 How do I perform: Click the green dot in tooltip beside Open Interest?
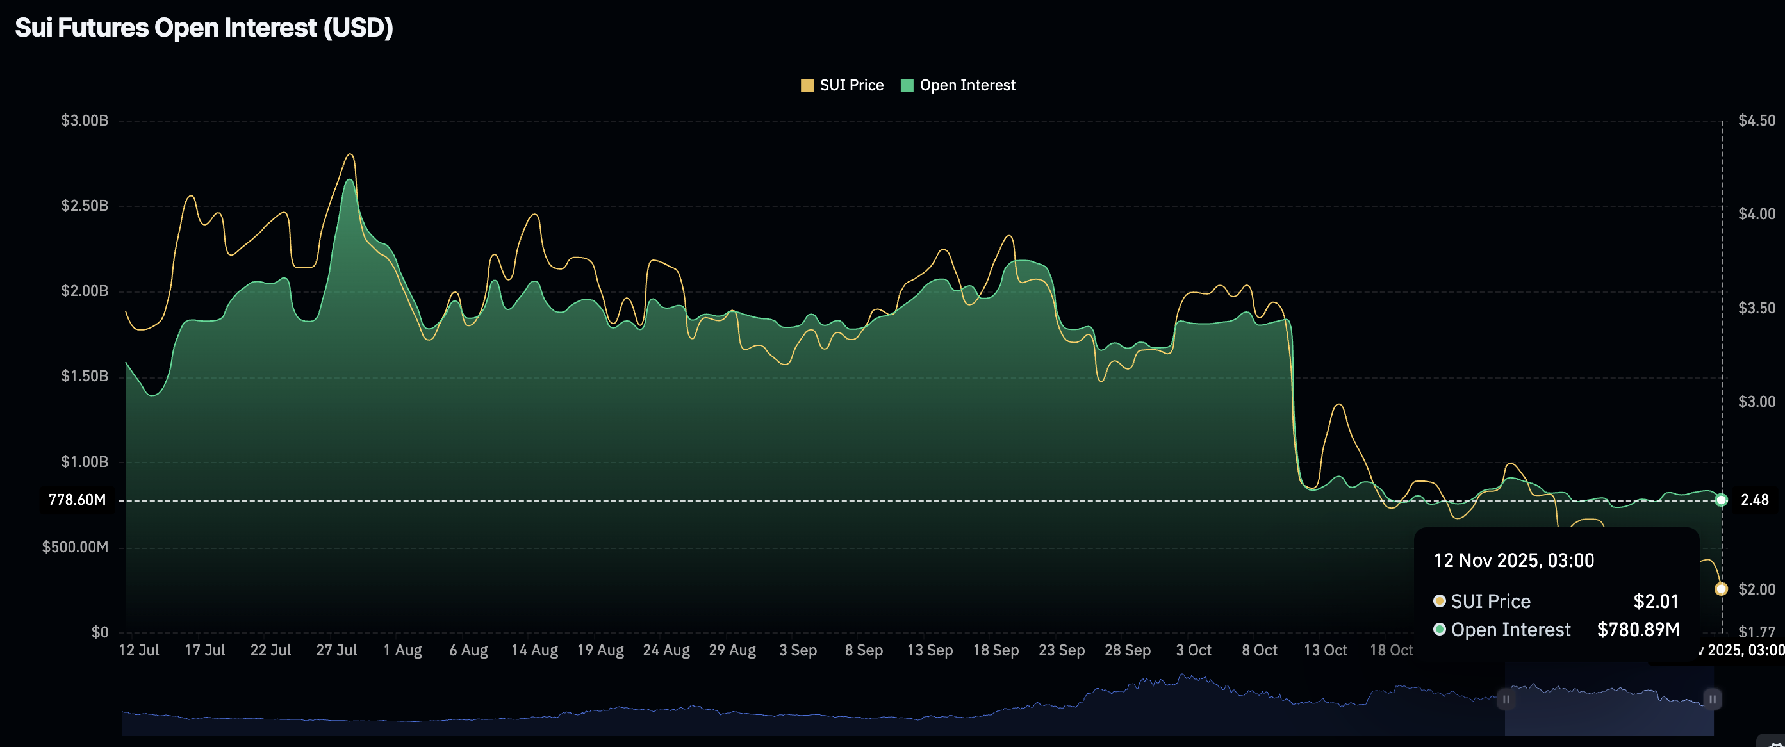click(1439, 629)
